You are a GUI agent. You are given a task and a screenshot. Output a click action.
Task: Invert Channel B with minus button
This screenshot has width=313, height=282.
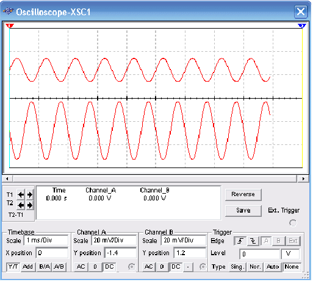tap(188, 267)
